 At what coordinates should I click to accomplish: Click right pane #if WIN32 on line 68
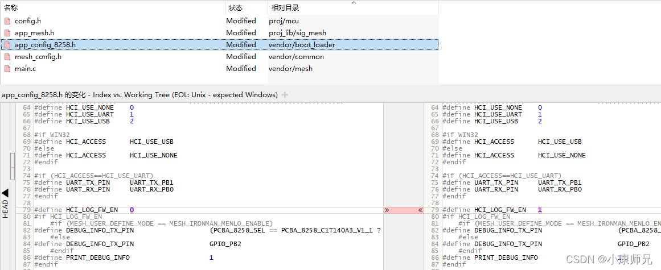[461, 135]
